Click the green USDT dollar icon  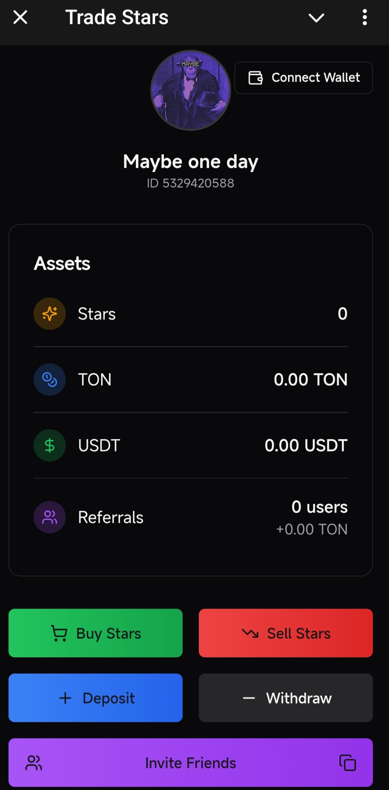point(50,445)
